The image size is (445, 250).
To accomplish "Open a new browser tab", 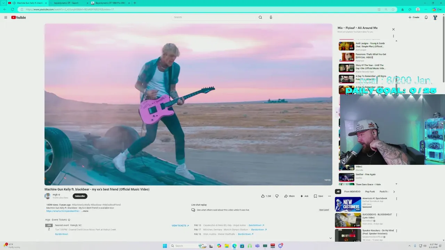I will click(135, 3).
